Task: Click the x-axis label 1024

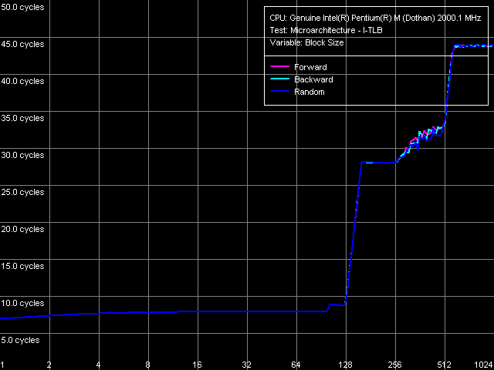Action: (484, 365)
